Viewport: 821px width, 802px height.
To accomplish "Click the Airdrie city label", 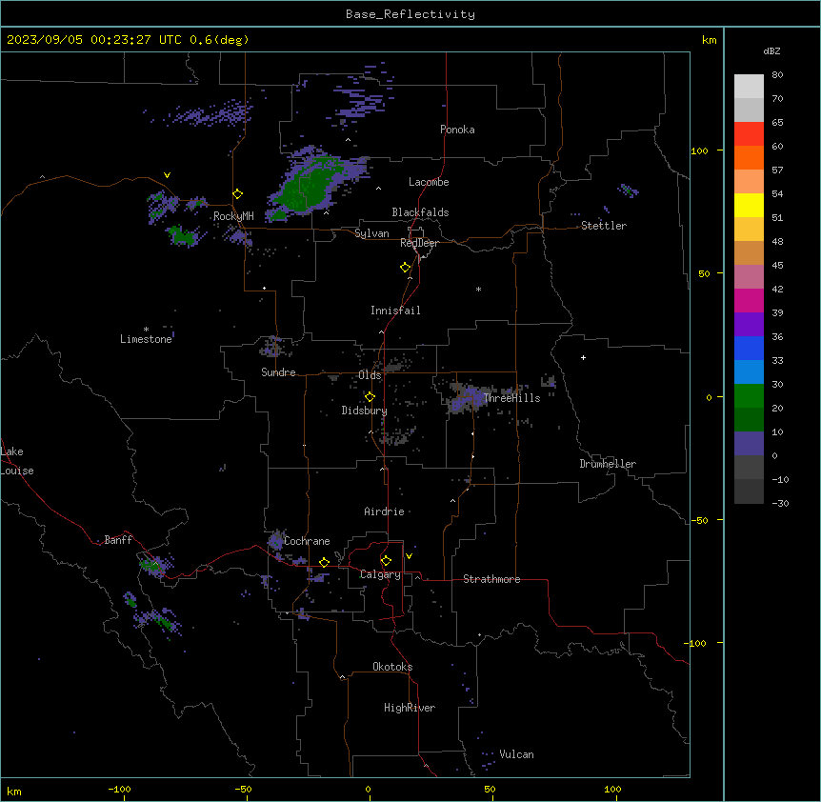I will pos(384,511).
